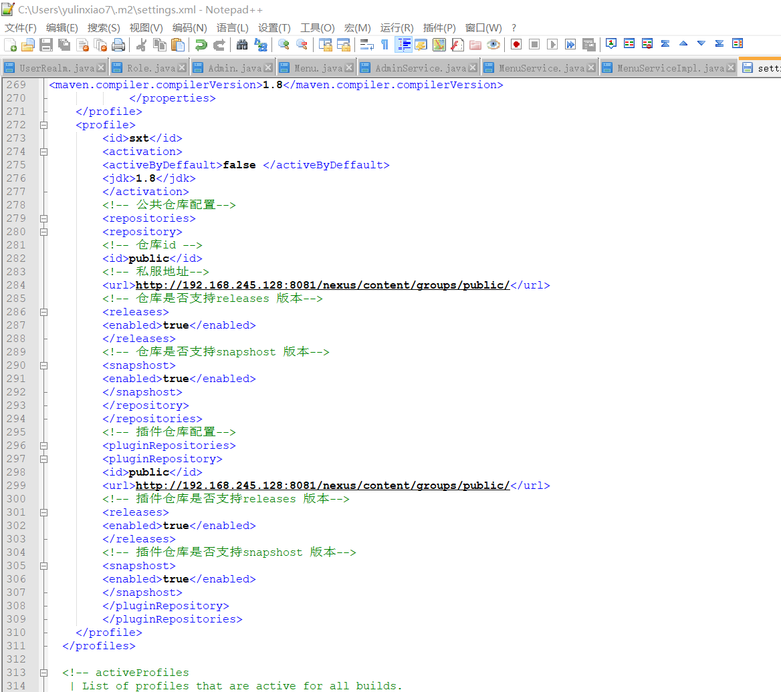The image size is (781, 692).
Task: Open Folder as Workspace panel
Action: [475, 45]
